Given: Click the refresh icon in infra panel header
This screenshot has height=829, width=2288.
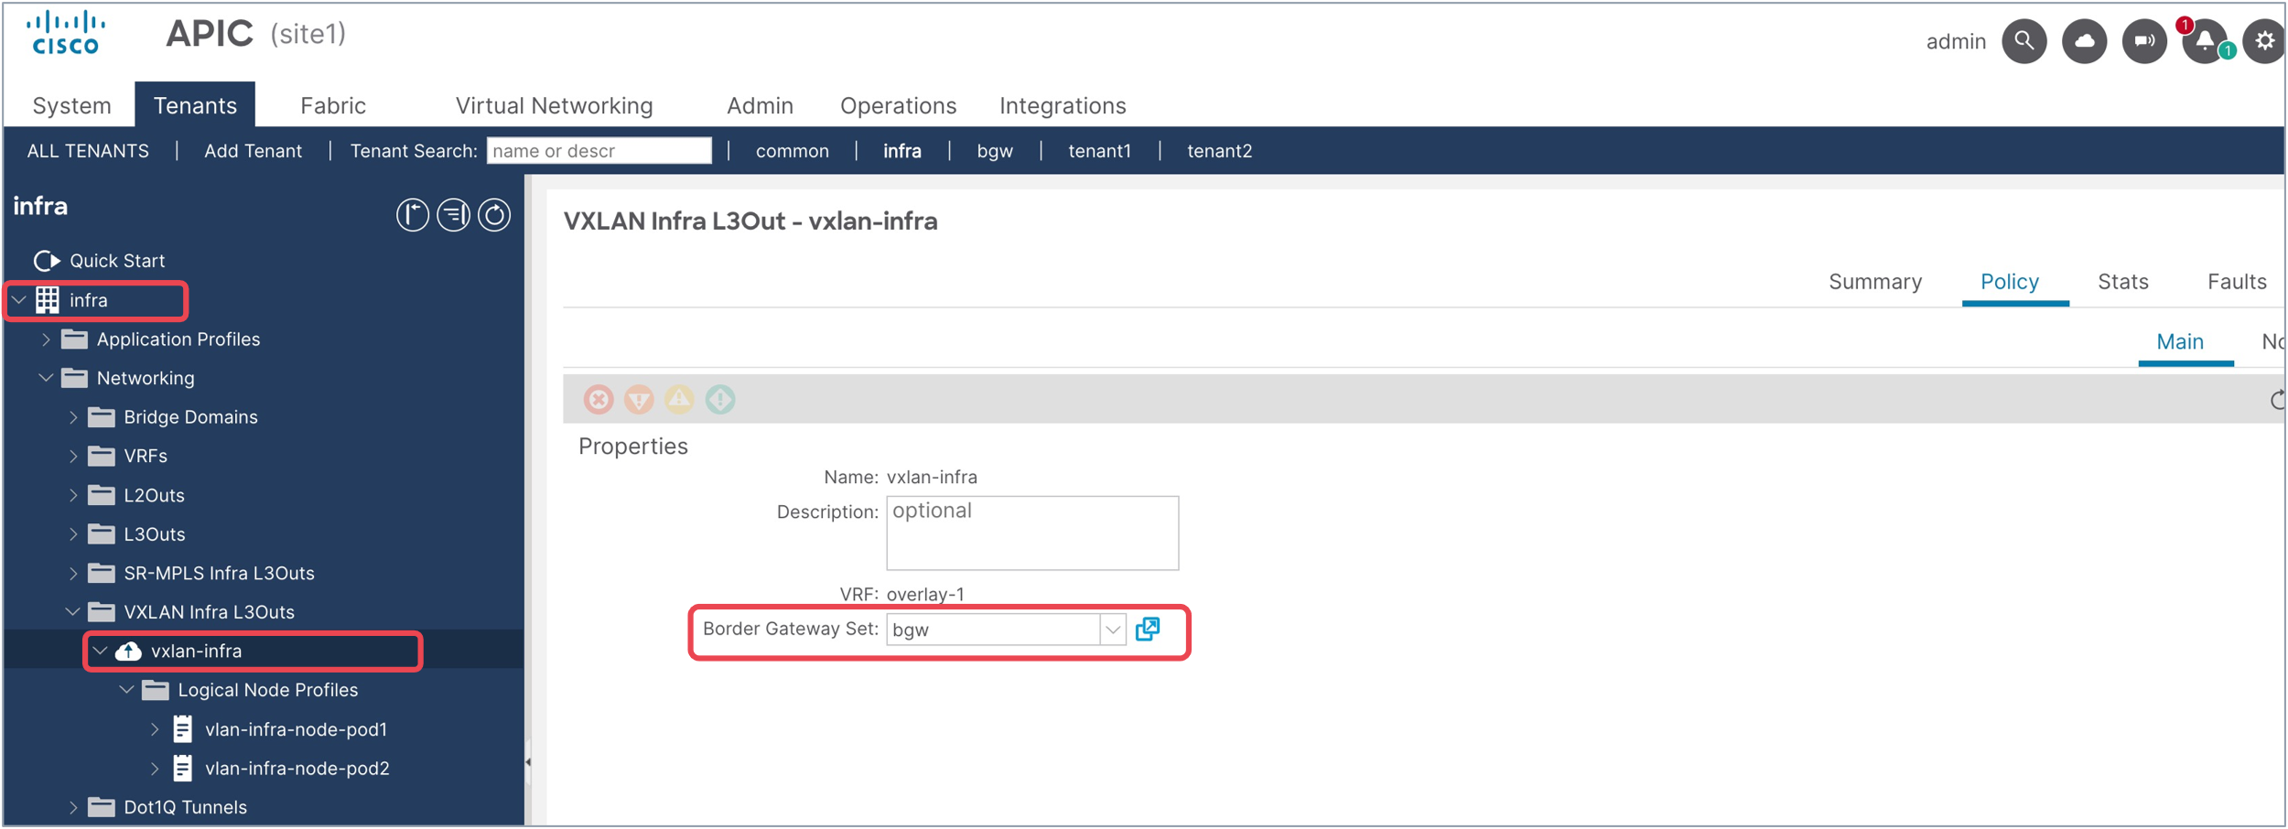Looking at the screenshot, I should pos(495,215).
